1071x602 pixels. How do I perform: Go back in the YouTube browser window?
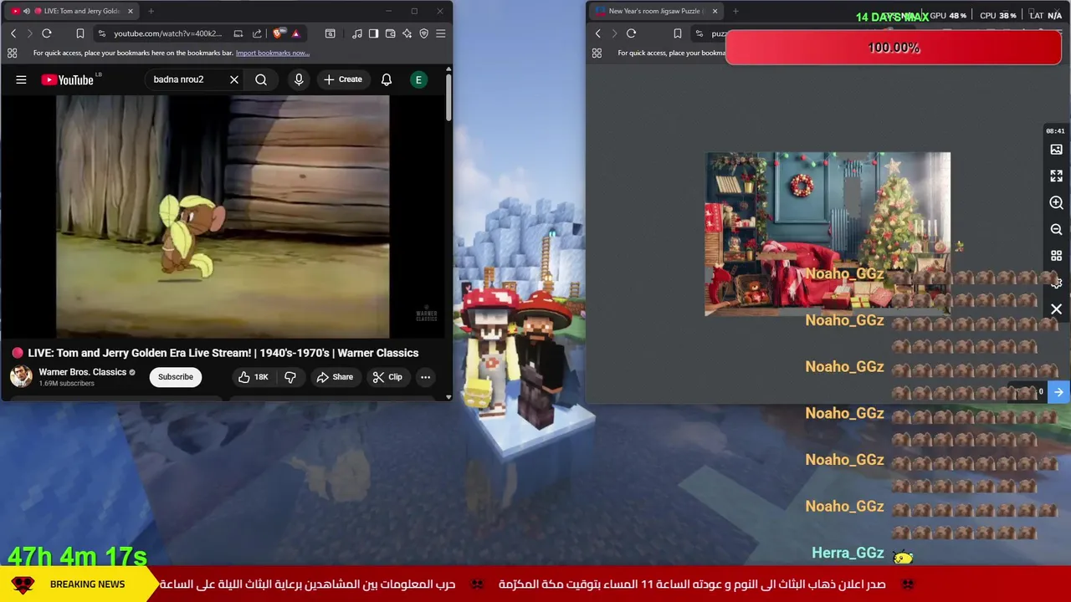click(x=13, y=33)
